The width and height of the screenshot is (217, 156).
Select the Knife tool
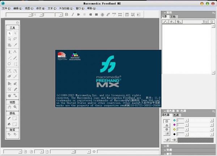point(15,76)
